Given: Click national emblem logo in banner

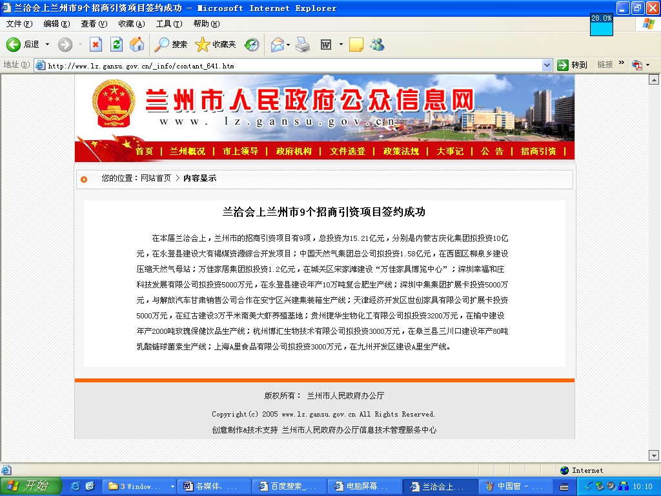Looking at the screenshot, I should [114, 103].
